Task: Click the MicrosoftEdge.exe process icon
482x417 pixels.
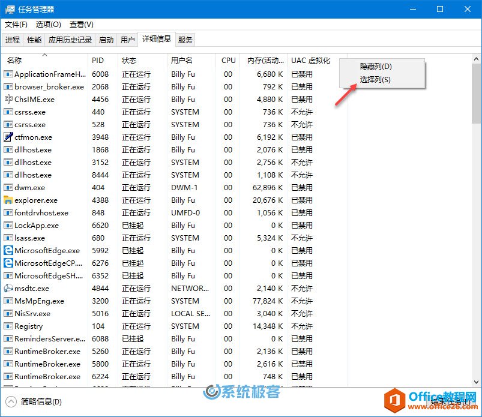Action: (8, 251)
